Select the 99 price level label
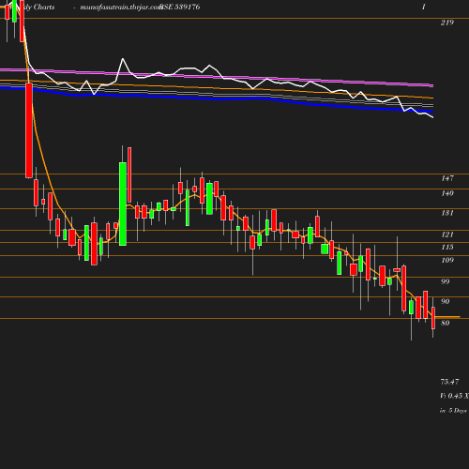 446,281
